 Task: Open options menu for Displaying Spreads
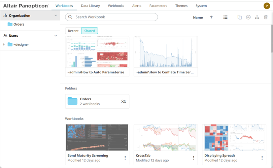point(262,158)
